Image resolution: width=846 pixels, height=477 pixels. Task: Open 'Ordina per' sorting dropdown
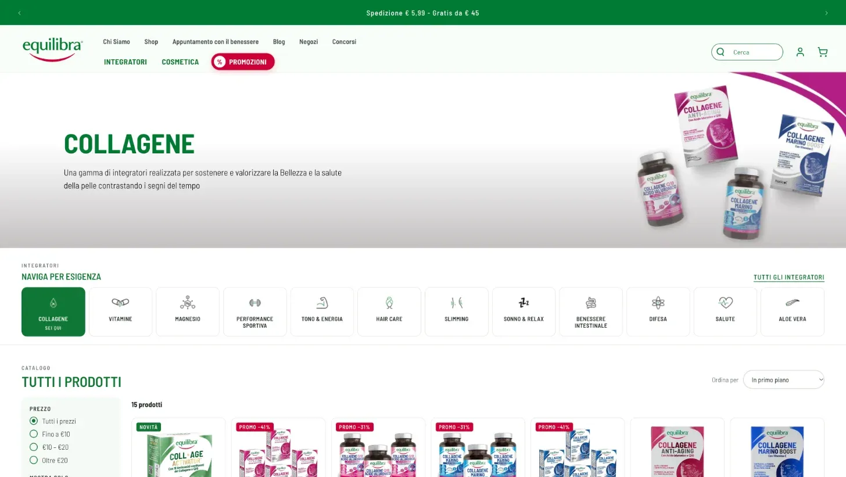(784, 380)
